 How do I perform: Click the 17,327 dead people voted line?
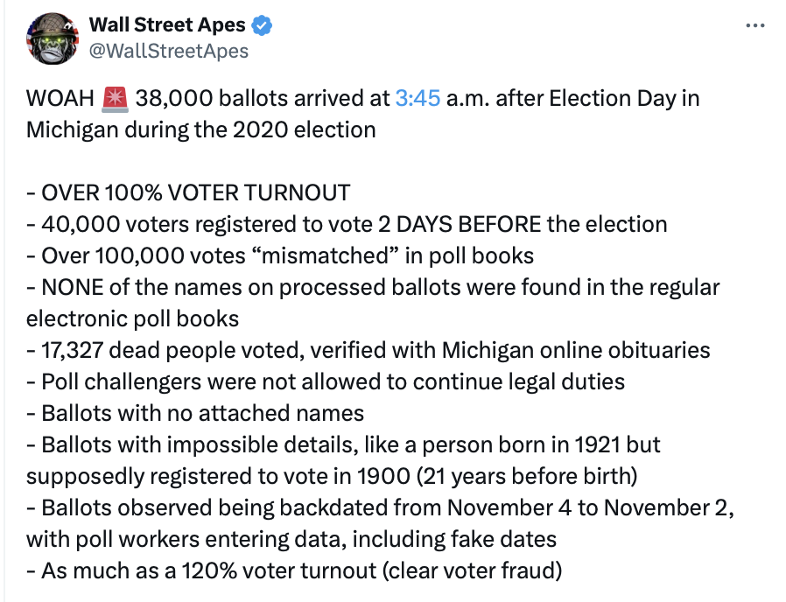[368, 350]
